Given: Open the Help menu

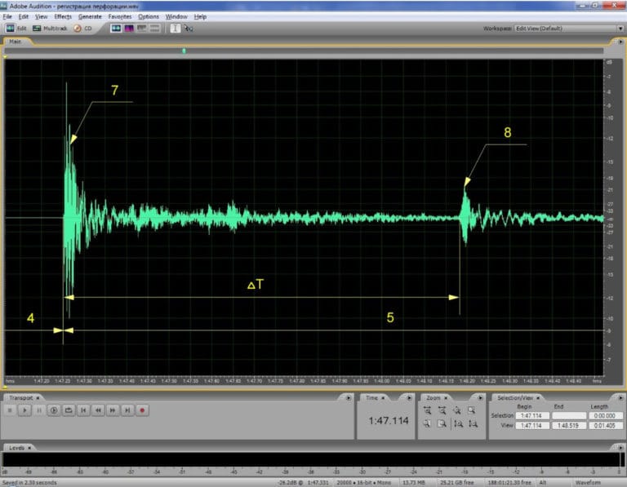Looking at the screenshot, I should click(200, 17).
